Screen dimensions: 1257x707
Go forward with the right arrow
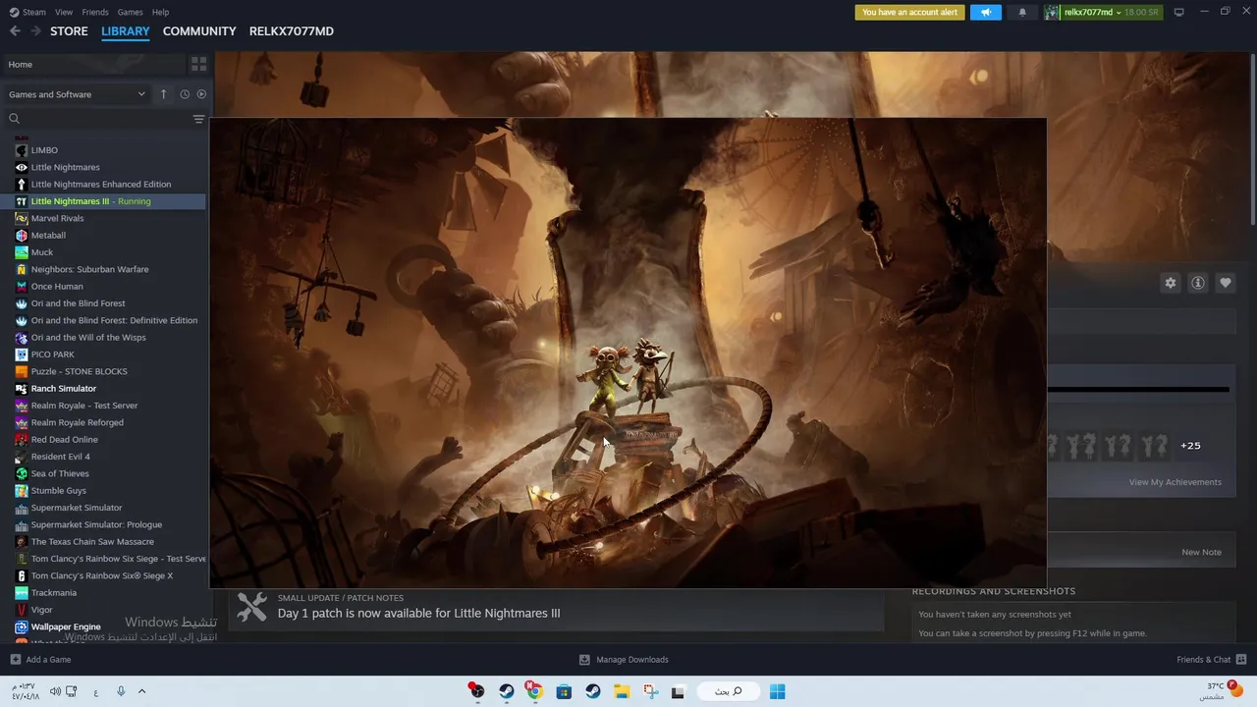click(x=35, y=31)
